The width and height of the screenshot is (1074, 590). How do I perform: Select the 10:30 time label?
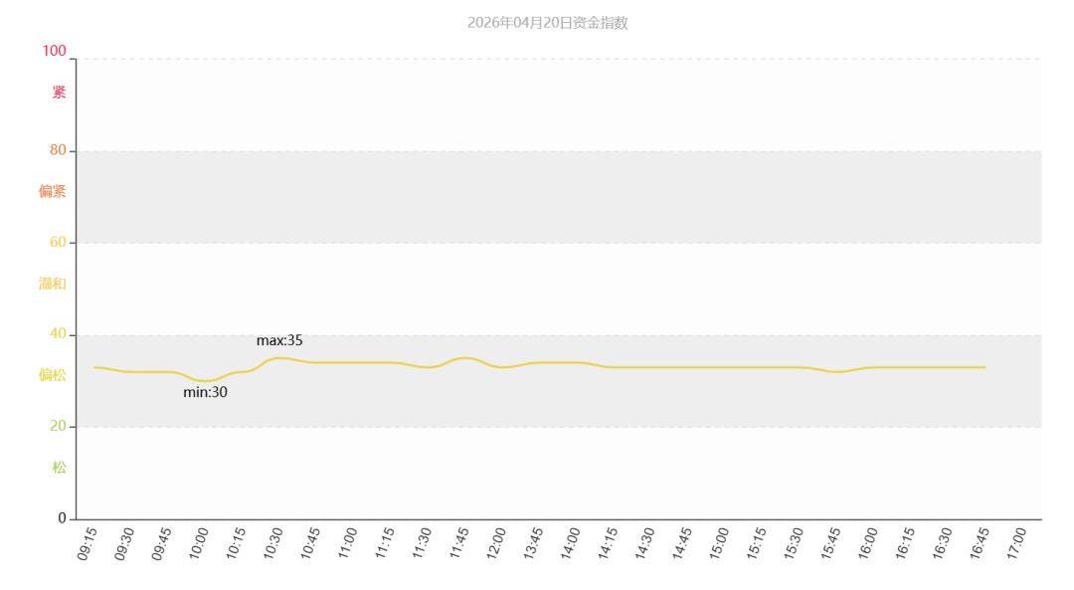click(273, 544)
